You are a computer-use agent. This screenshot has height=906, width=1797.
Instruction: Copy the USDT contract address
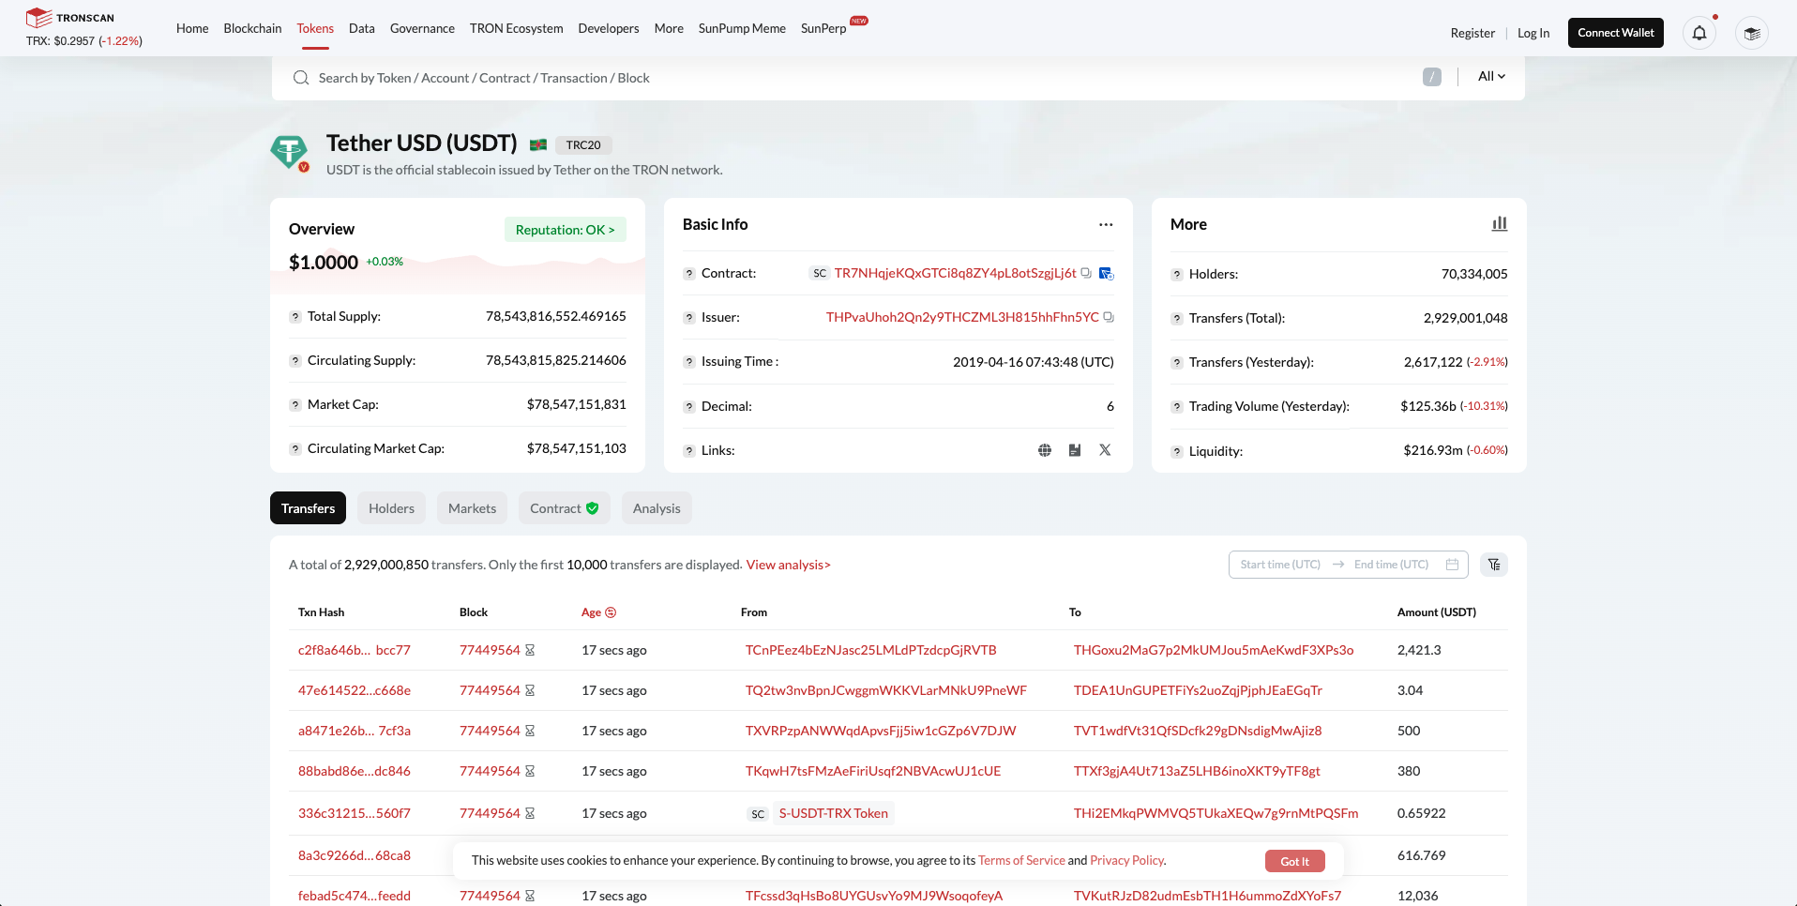pos(1086,273)
